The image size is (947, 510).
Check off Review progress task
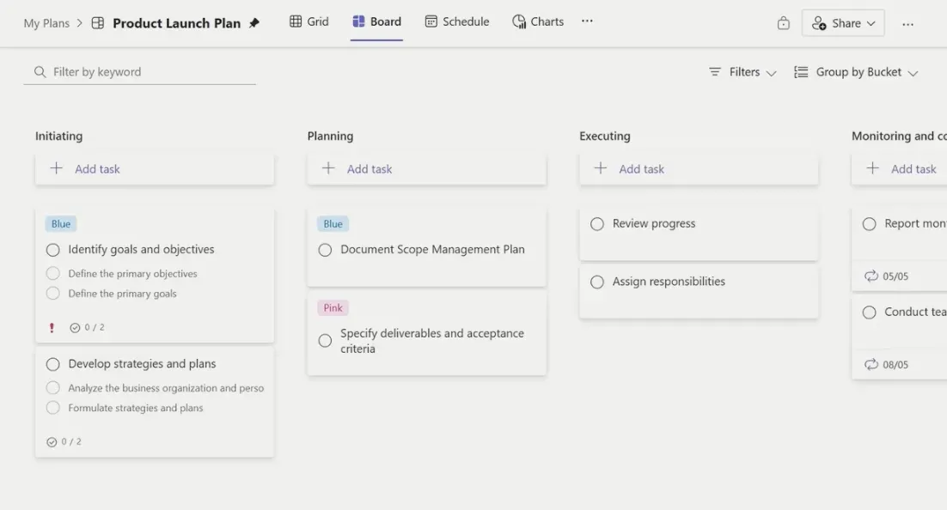597,224
